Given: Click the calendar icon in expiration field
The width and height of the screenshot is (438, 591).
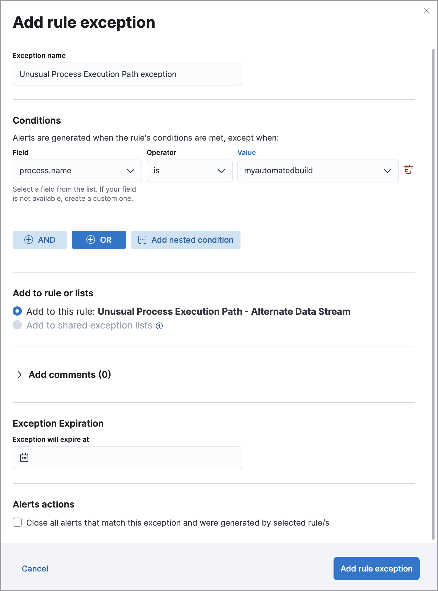Looking at the screenshot, I should (x=24, y=458).
